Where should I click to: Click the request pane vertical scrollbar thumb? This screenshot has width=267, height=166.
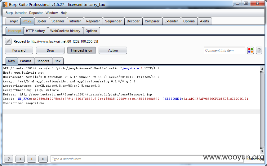click(x=262, y=110)
